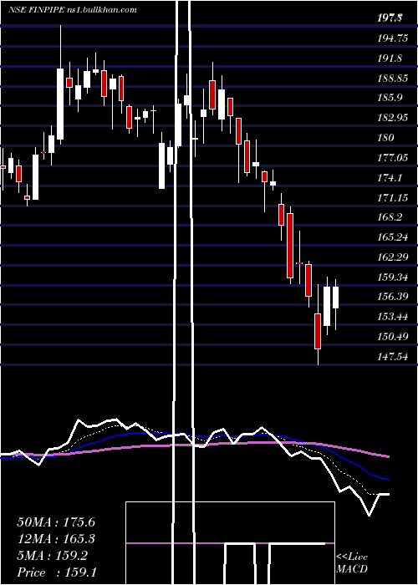418x585 pixels.
Task: Click the 191.8 price level label
Action: 390,58
